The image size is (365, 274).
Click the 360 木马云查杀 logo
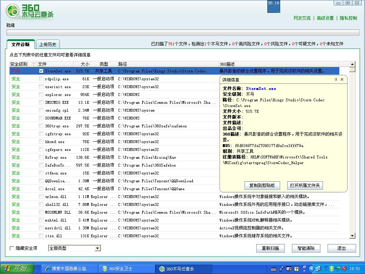[30, 11]
